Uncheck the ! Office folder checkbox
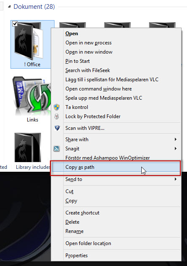187x266 pixels. point(15,23)
